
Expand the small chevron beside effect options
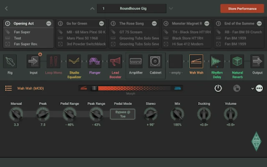[252, 89]
